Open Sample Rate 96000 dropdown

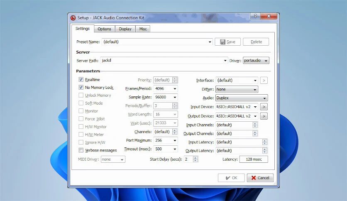(166, 97)
